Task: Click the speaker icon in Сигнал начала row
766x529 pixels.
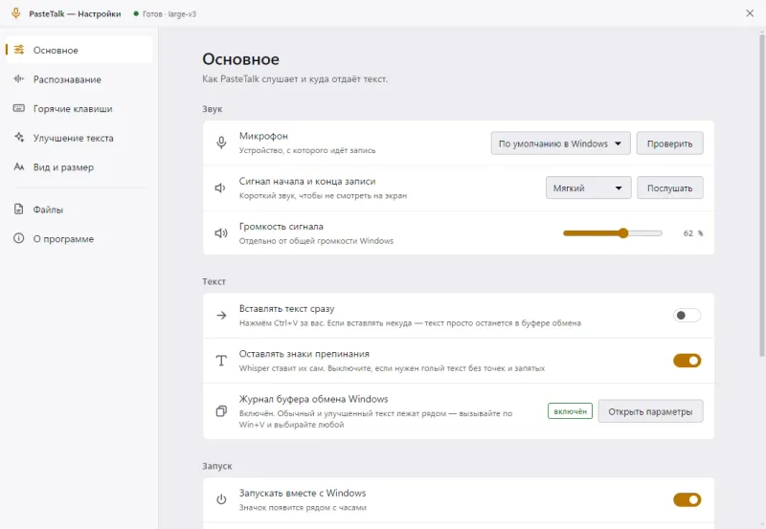Action: pyautogui.click(x=220, y=187)
